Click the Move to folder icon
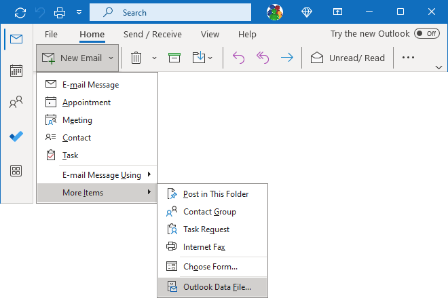The image size is (448, 298). [x=199, y=58]
